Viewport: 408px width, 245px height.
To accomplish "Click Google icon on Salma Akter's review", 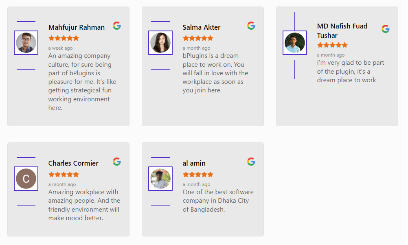I will click(251, 26).
